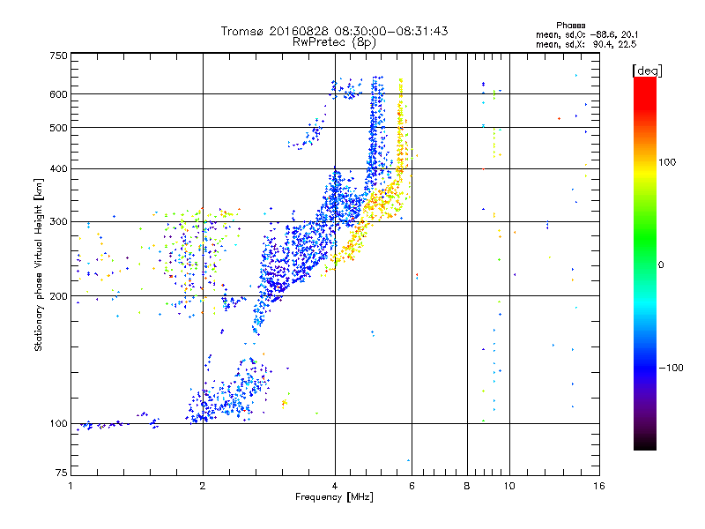Viewport: 705px width, 529px height.
Task: Click the x-axis tick label '10'
Action: coord(509,486)
